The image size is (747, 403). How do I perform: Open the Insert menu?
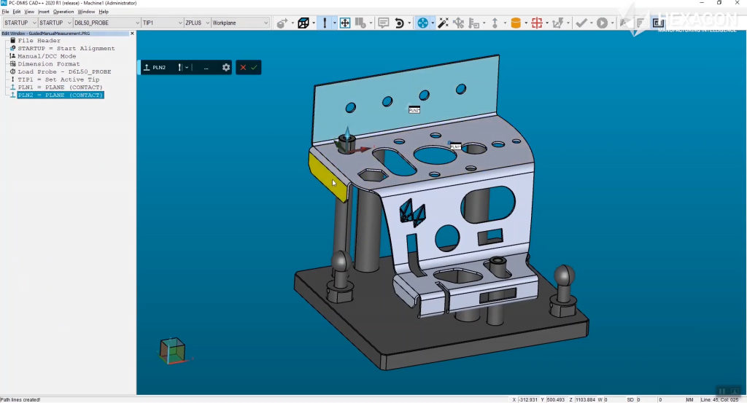point(44,12)
